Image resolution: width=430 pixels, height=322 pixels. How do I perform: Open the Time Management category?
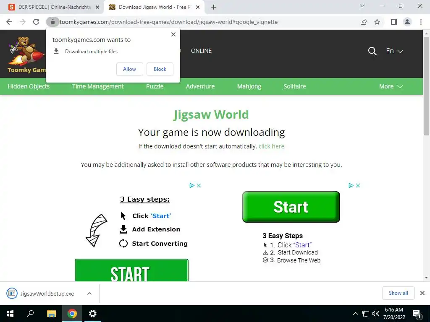click(x=98, y=86)
